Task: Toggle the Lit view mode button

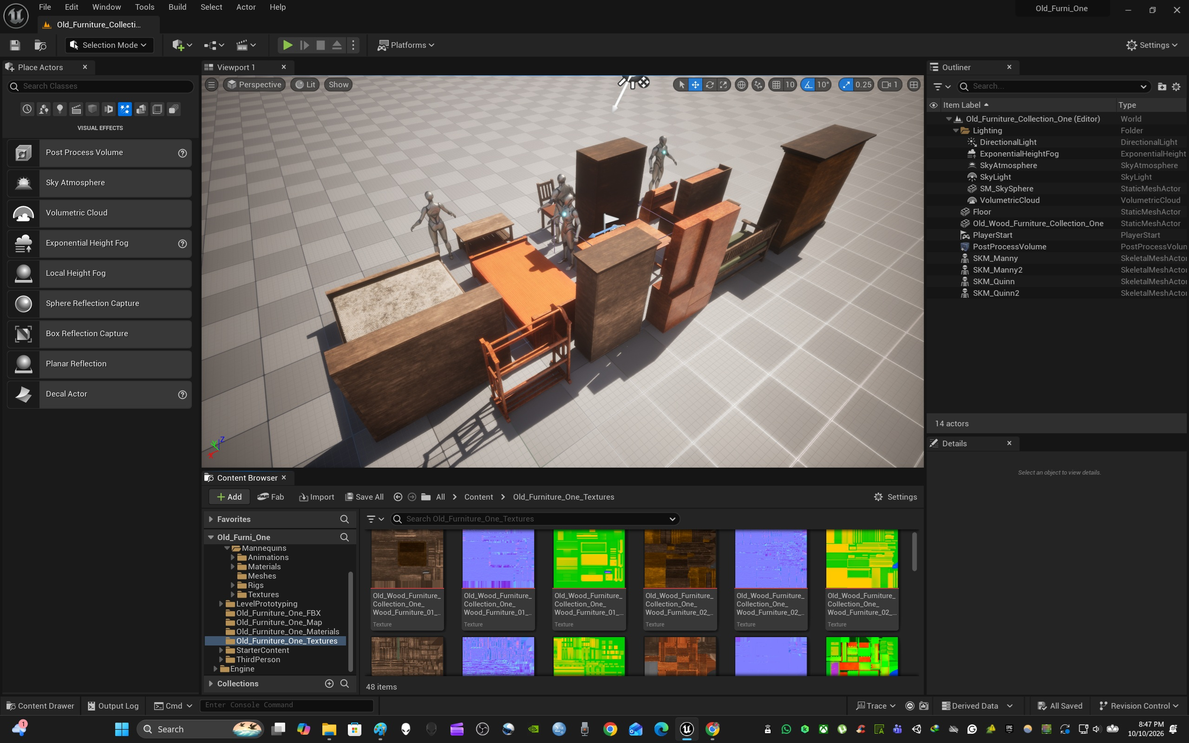Action: point(305,85)
